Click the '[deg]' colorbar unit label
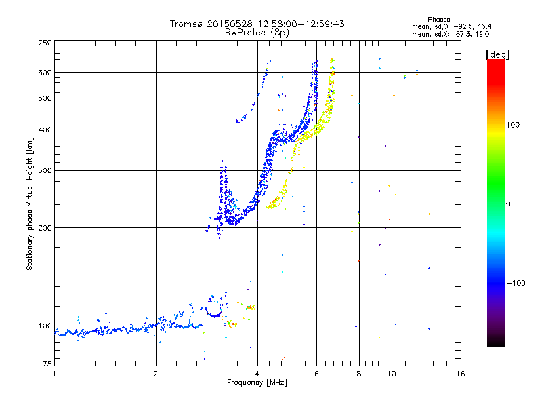 pyautogui.click(x=497, y=54)
